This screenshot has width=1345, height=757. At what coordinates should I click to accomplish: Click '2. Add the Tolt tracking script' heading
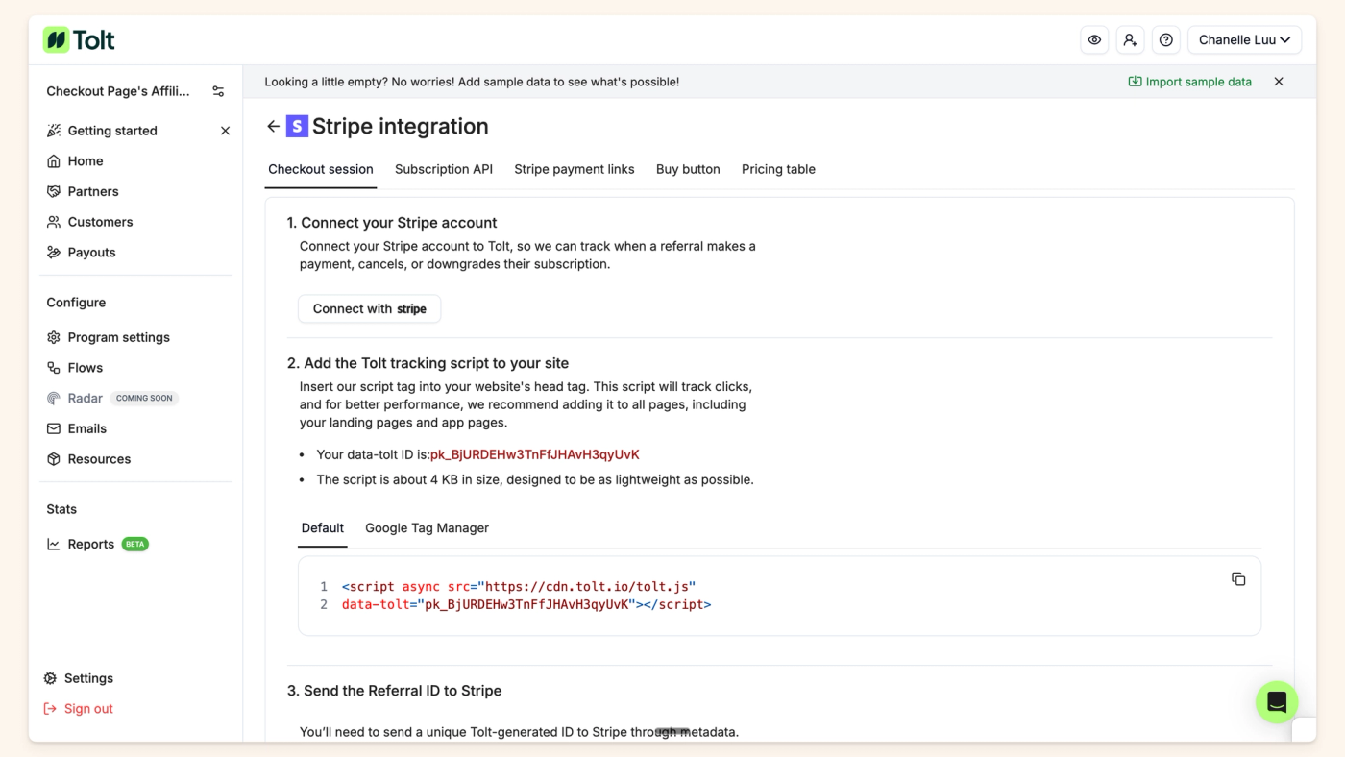click(x=428, y=363)
